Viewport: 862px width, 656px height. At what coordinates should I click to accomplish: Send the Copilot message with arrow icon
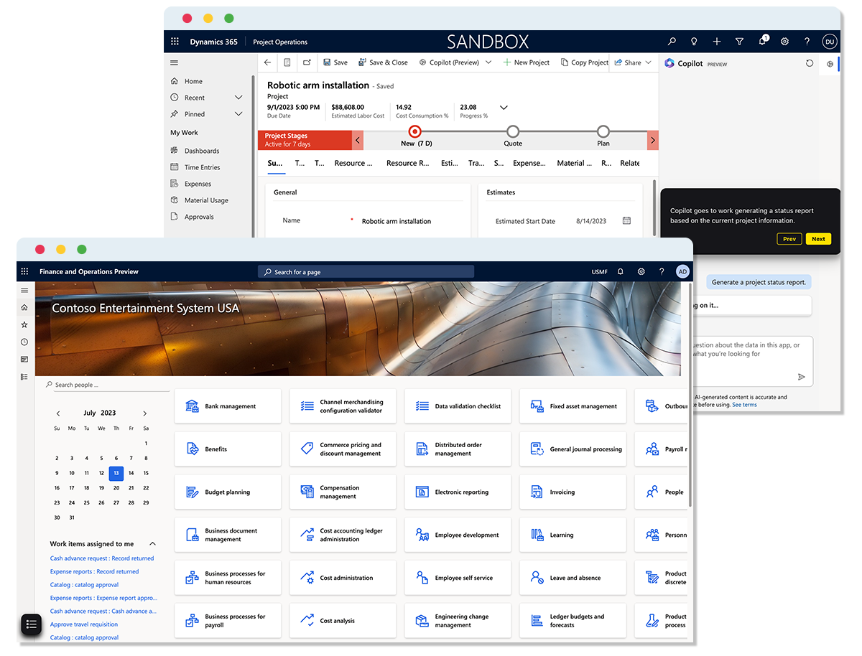coord(802,377)
